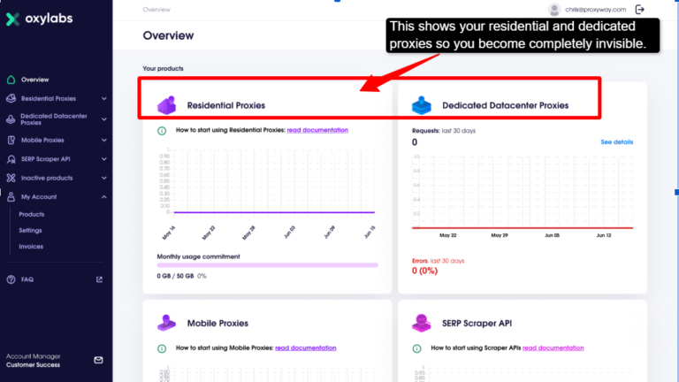Open Mobile Proxies read documentation link

click(306, 348)
